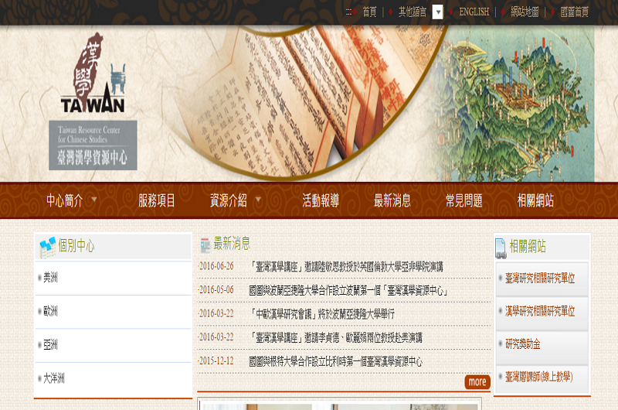618x410 pixels.
Task: Expand the 中心簡介 menu arrow
Action: (x=94, y=200)
